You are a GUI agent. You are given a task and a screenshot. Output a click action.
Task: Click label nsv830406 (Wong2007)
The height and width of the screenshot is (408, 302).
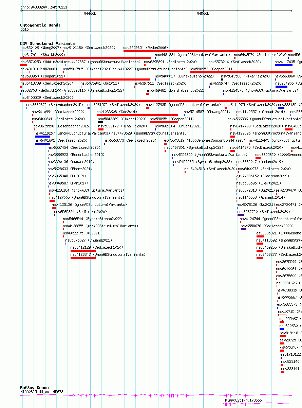pos(40,48)
